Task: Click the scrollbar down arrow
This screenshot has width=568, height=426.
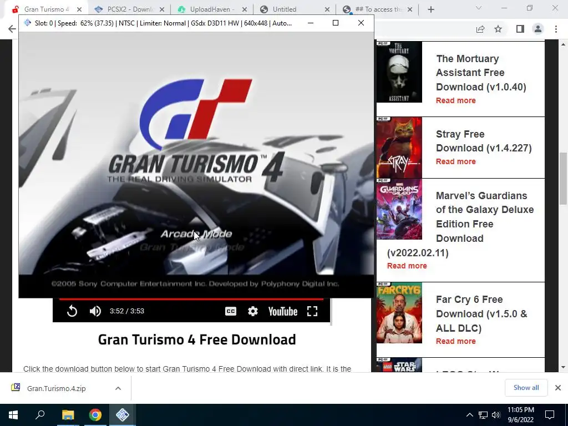Action: 563,367
